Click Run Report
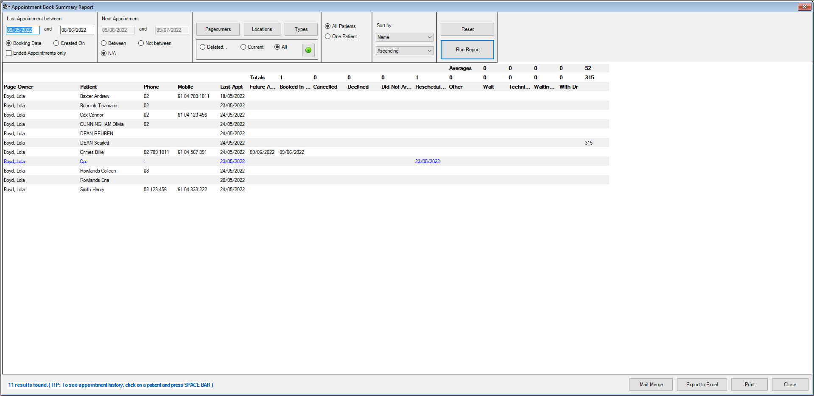814x396 pixels. tap(467, 50)
